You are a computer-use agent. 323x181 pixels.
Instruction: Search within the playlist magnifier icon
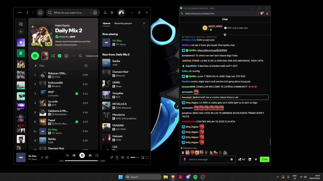click(80, 56)
